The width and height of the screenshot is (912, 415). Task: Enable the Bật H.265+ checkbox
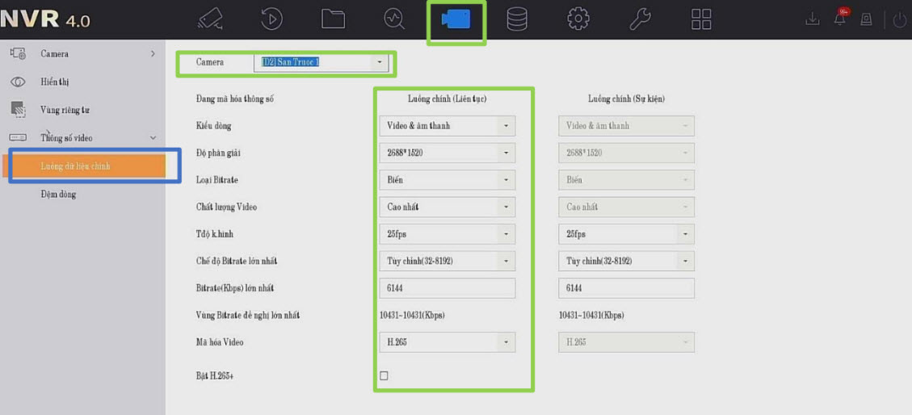pos(384,375)
